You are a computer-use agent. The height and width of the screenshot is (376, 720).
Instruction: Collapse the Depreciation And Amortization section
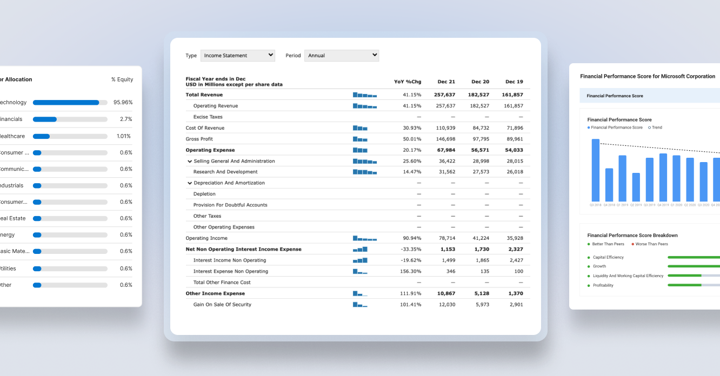(189, 183)
